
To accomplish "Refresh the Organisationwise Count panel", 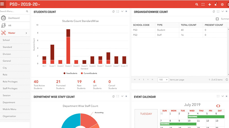I will pyautogui.click(x=214, y=11).
